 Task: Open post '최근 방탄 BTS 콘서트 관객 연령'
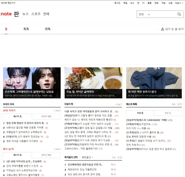pos(84,174)
